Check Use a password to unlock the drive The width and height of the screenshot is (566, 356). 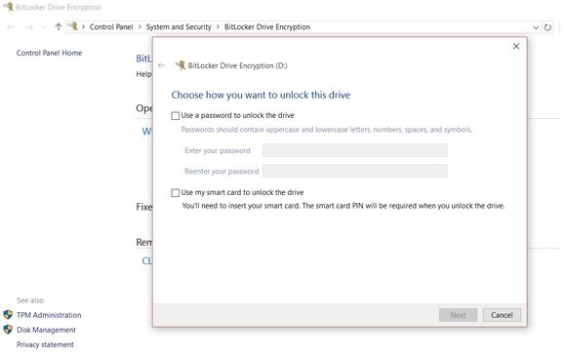175,116
